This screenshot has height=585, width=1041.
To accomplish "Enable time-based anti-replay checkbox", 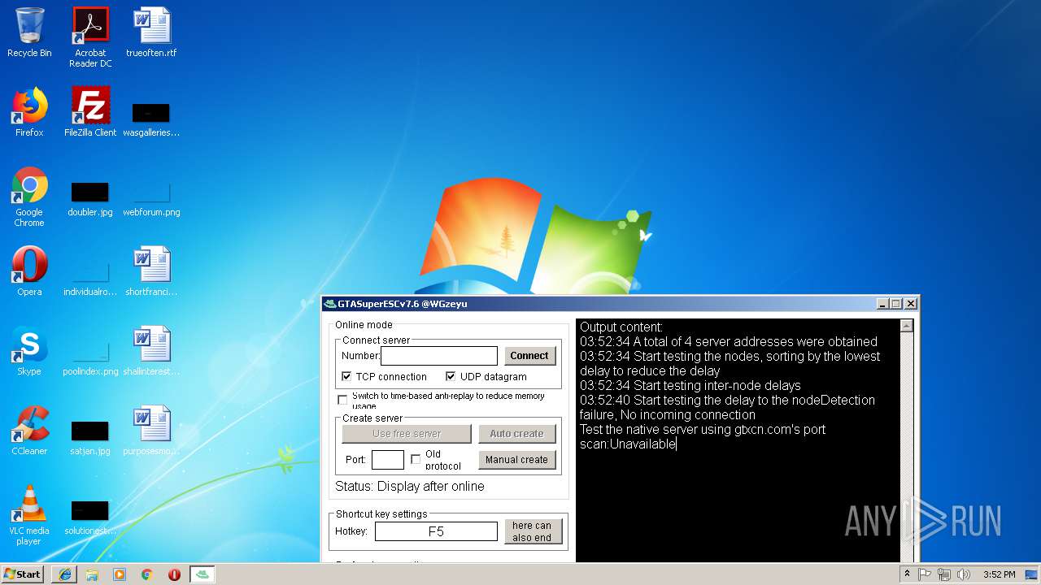I will [x=342, y=400].
